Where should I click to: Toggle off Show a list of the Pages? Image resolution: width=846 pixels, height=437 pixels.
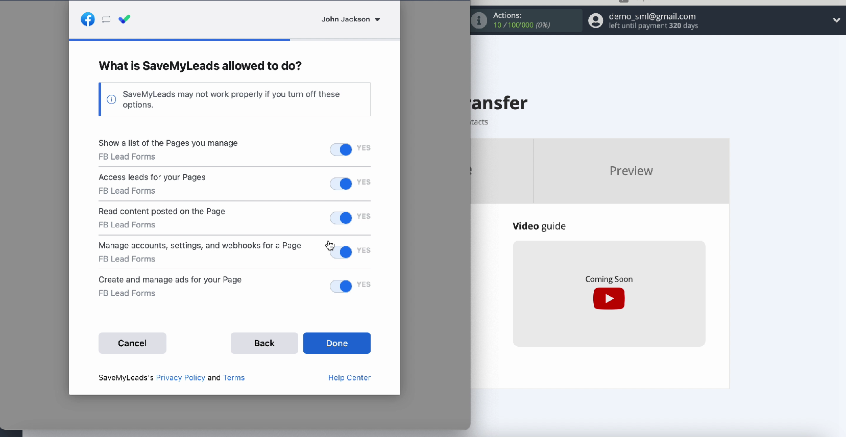coord(341,149)
